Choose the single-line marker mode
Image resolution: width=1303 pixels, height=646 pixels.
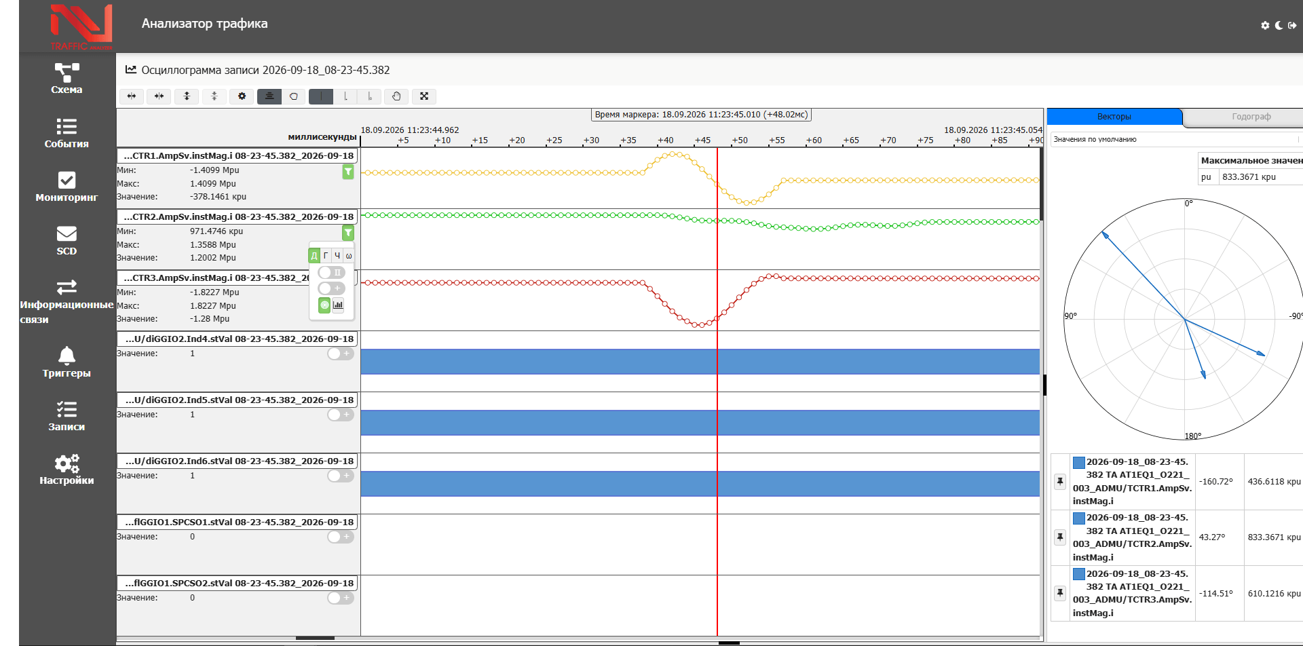click(321, 96)
